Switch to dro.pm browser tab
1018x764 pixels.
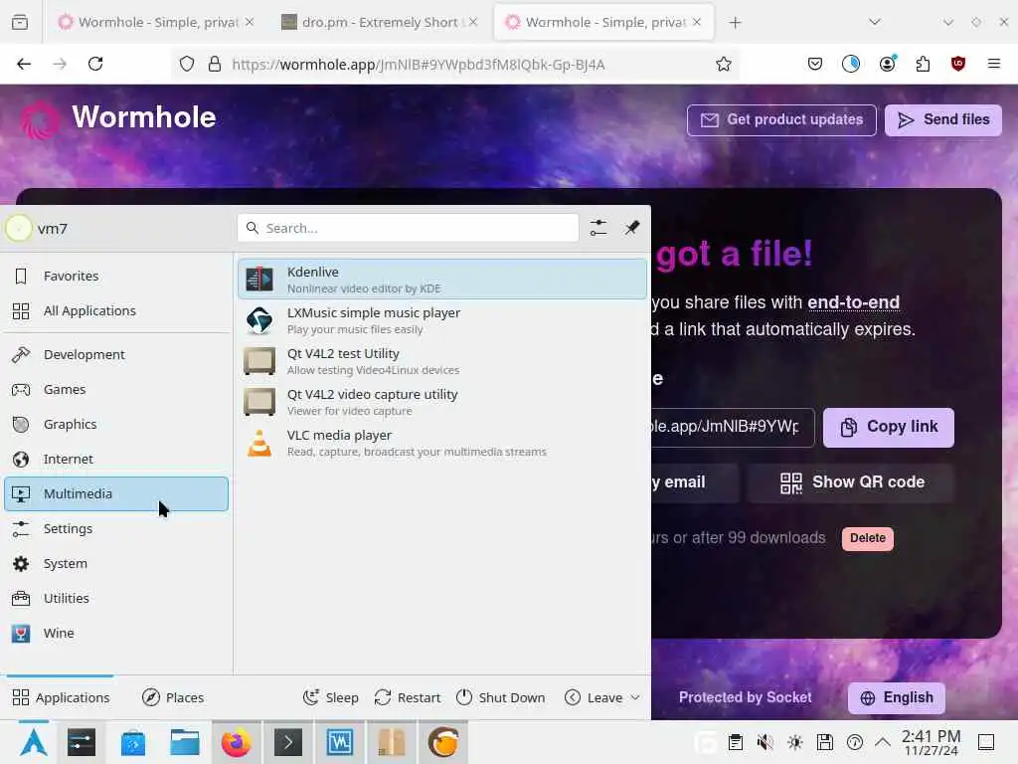(x=379, y=23)
